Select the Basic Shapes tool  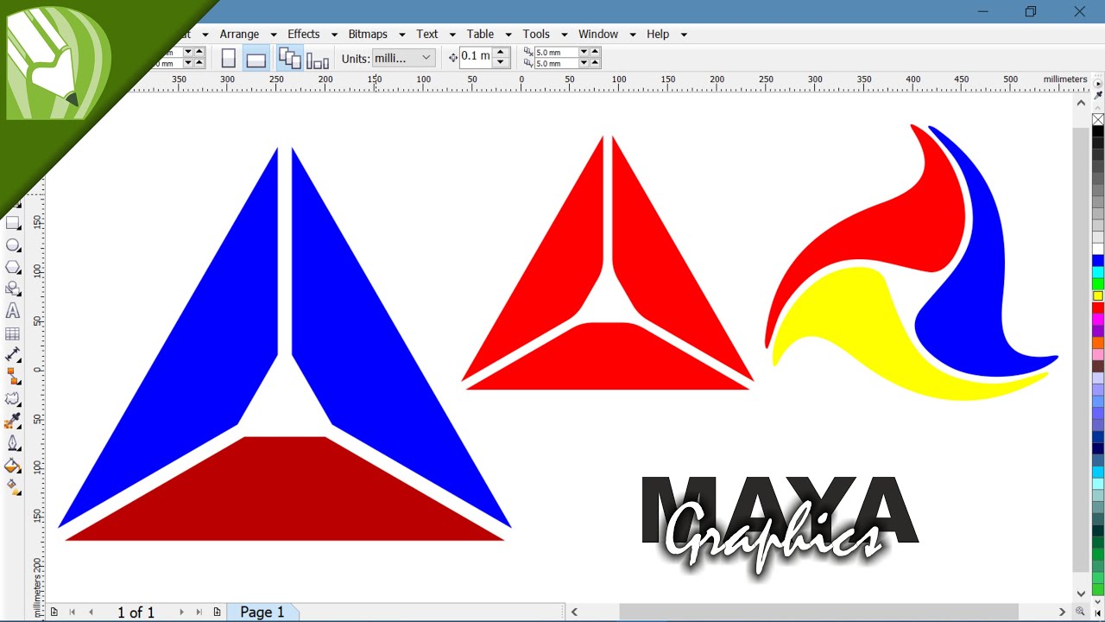click(x=13, y=289)
